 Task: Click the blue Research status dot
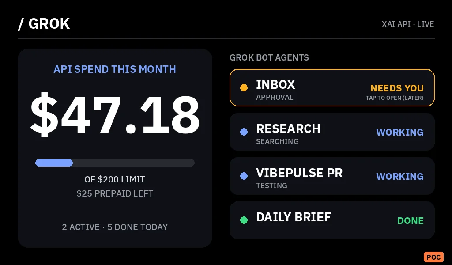(x=244, y=132)
